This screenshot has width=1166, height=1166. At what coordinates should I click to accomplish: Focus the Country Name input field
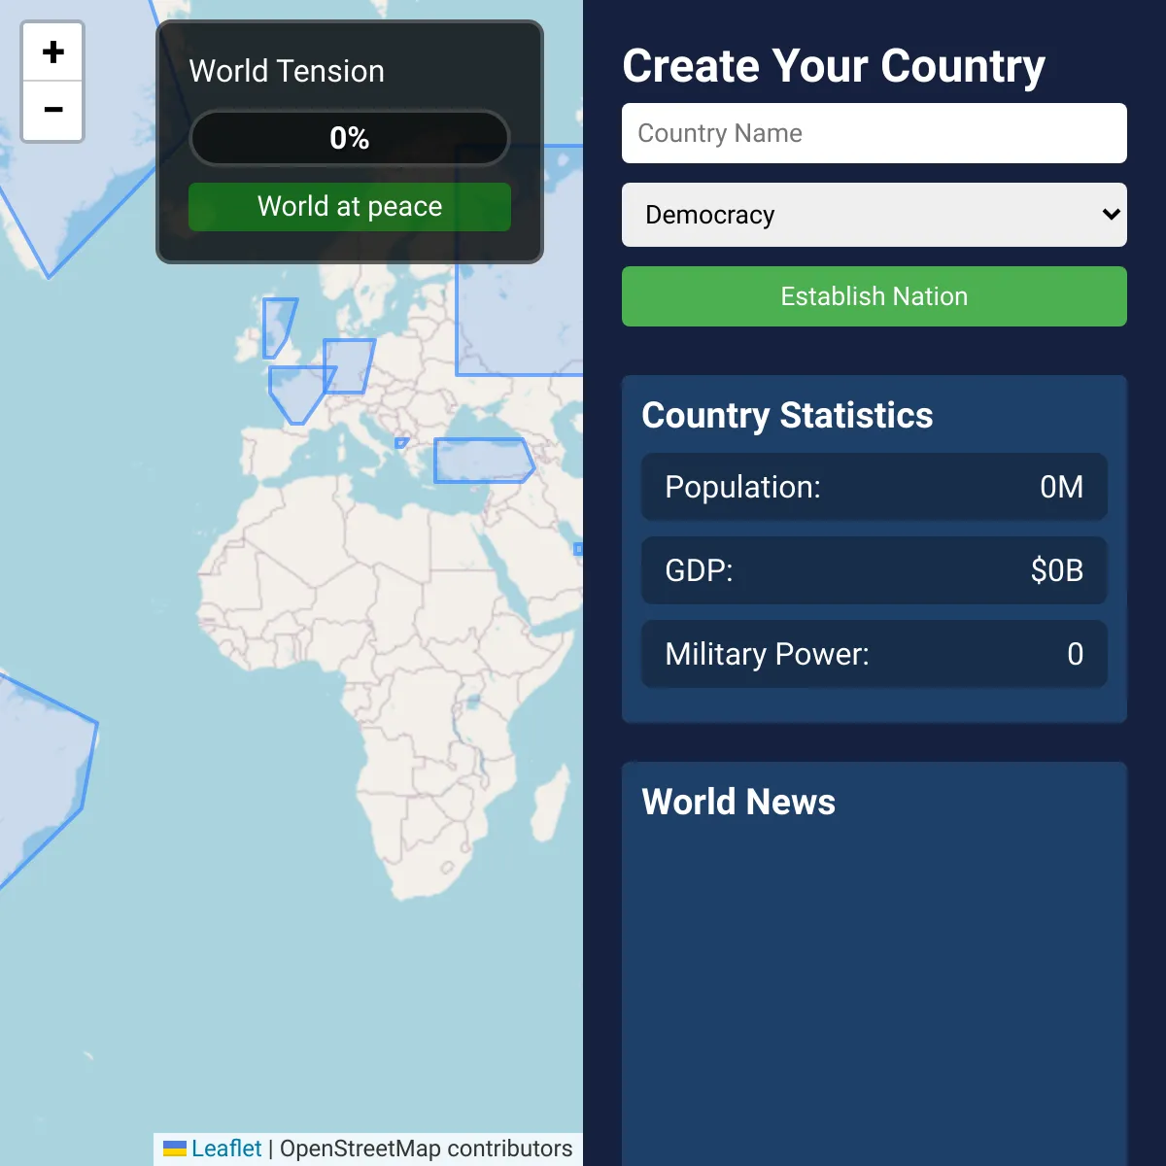[874, 133]
